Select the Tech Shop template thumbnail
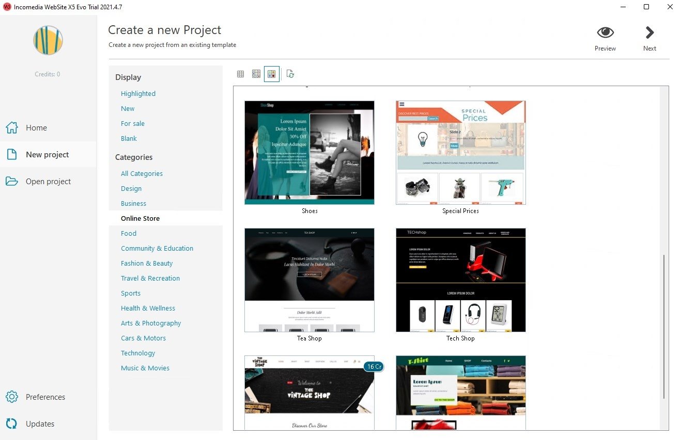681x440 pixels. tap(461, 280)
